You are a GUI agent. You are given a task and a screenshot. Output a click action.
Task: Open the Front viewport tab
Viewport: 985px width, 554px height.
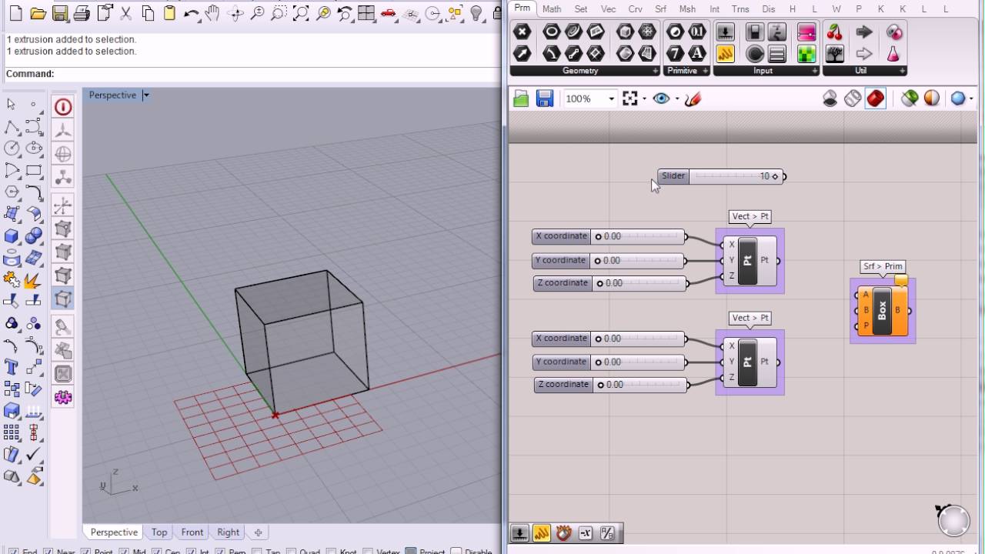point(192,532)
